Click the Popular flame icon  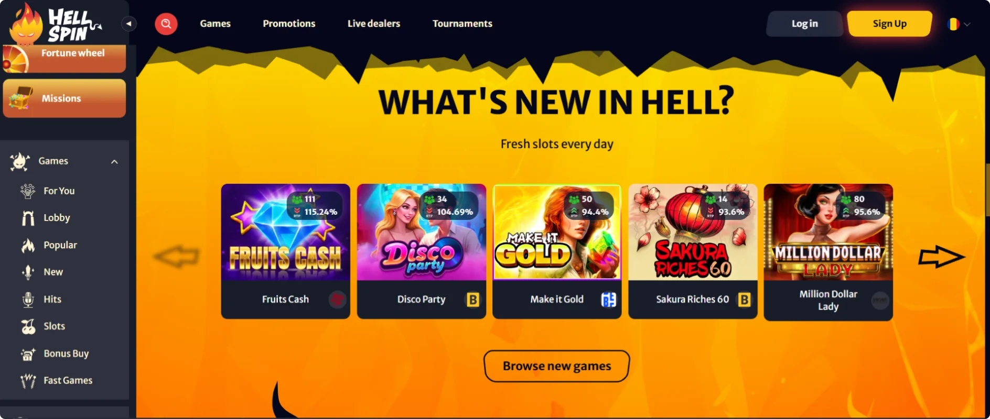[28, 245]
